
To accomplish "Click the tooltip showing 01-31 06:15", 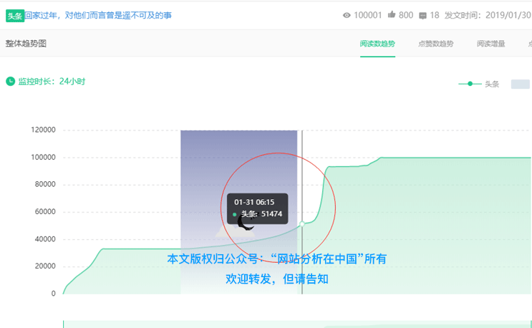I will [x=257, y=208].
